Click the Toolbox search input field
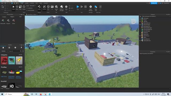Screen dimensions: 171x96 coord(14,51)
